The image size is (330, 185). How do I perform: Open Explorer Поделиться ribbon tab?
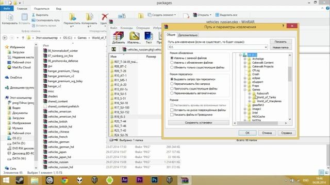tap(41, 9)
